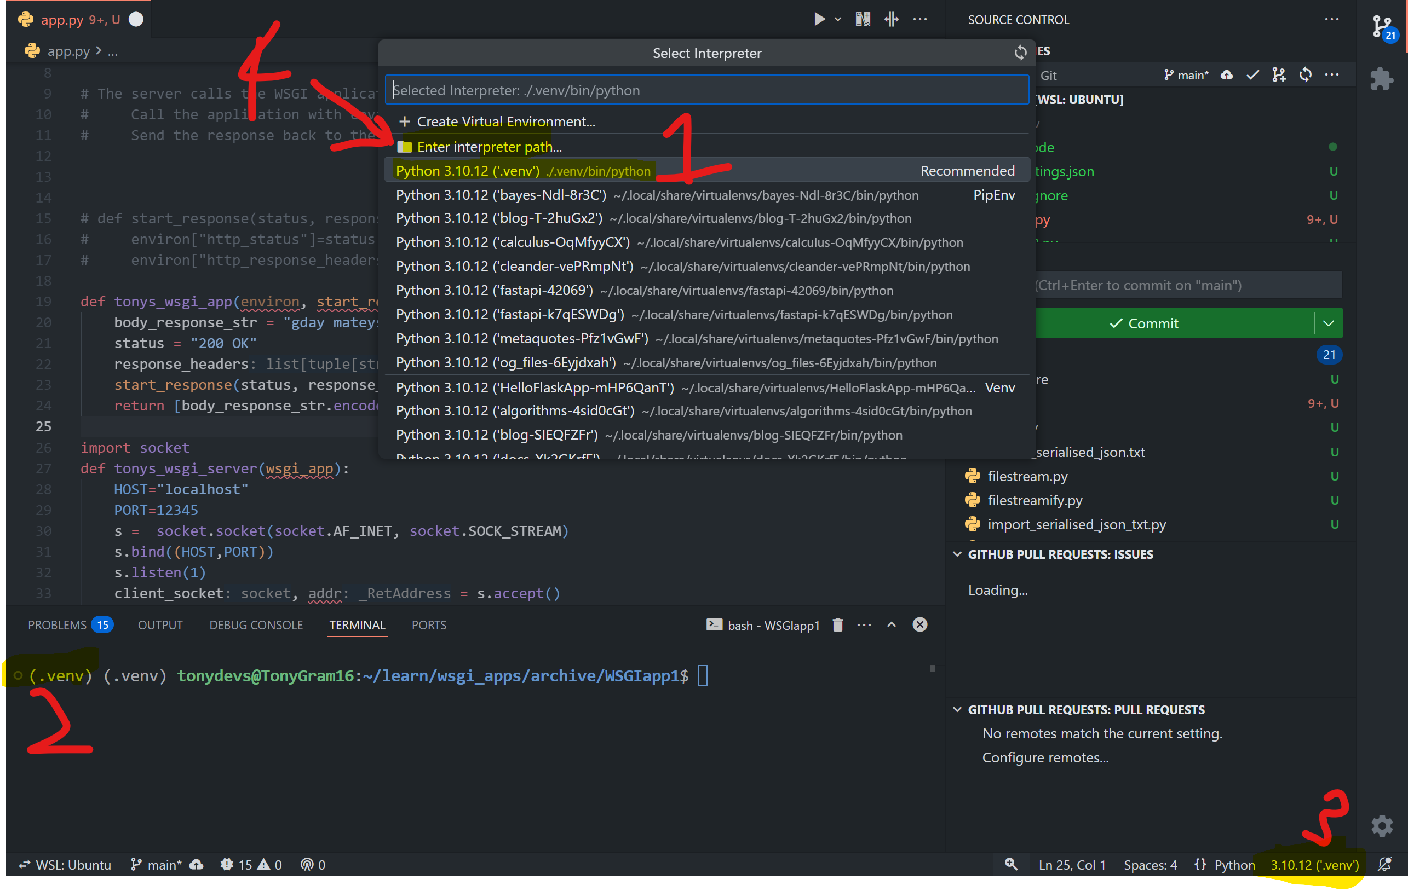Click WSL: Ubuntu remote indicator
The width and height of the screenshot is (1408, 891).
pyautogui.click(x=65, y=865)
